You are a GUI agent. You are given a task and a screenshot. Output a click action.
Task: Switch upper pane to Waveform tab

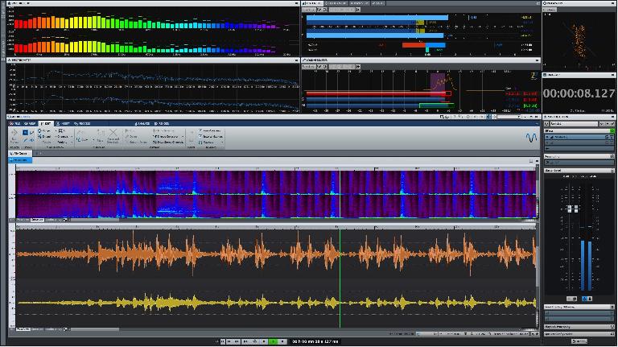[x=23, y=220]
